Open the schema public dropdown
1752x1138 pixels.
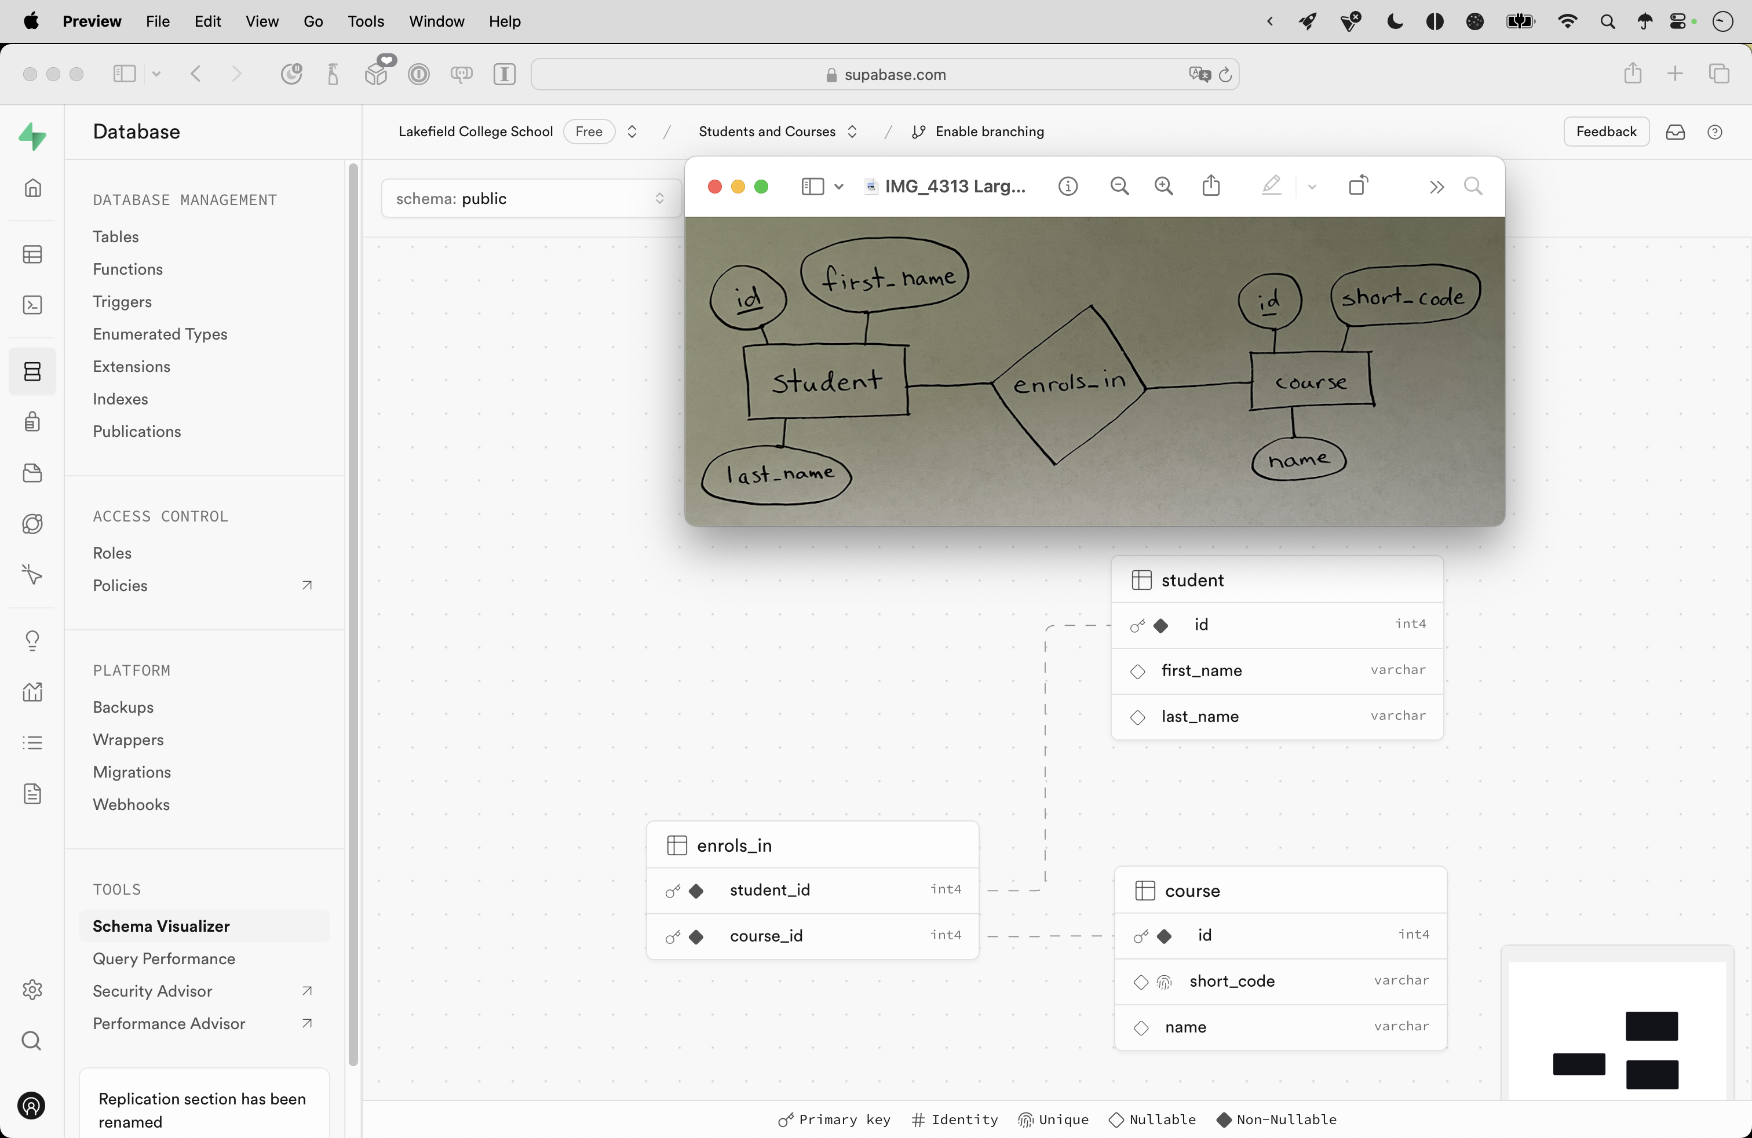530,199
